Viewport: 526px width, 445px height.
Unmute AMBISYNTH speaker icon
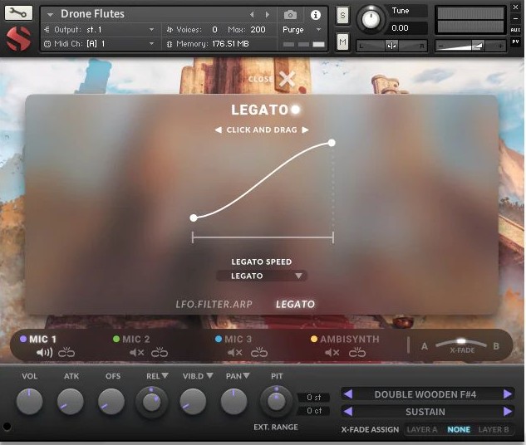point(332,353)
